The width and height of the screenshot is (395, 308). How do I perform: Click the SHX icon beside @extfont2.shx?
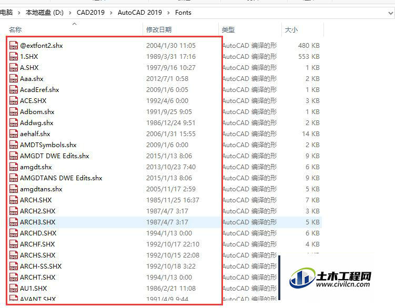click(x=14, y=45)
